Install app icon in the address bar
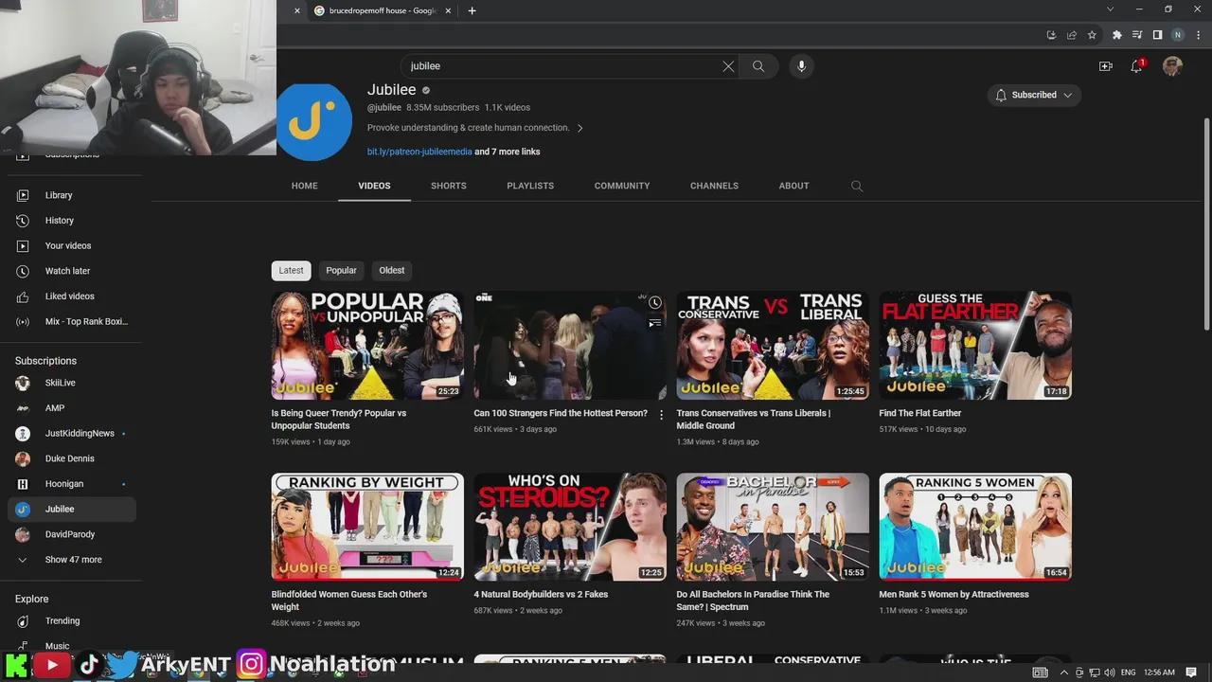The width and height of the screenshot is (1212, 682). coord(1051,35)
